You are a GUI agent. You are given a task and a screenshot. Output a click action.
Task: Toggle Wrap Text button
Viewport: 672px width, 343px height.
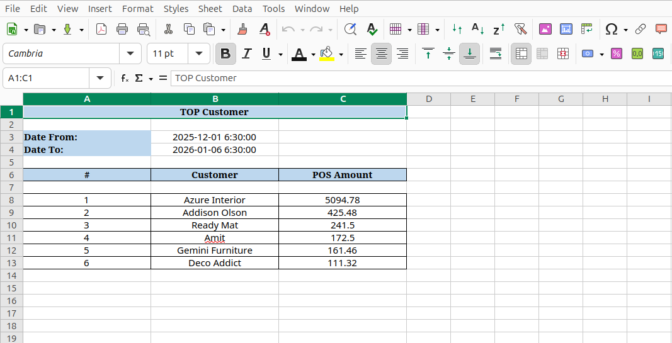496,53
